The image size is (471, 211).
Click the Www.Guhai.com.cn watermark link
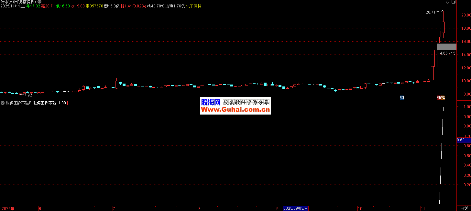click(x=235, y=110)
